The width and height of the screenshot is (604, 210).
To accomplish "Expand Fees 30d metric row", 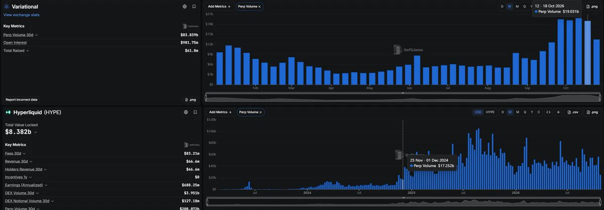I will 24,153.
